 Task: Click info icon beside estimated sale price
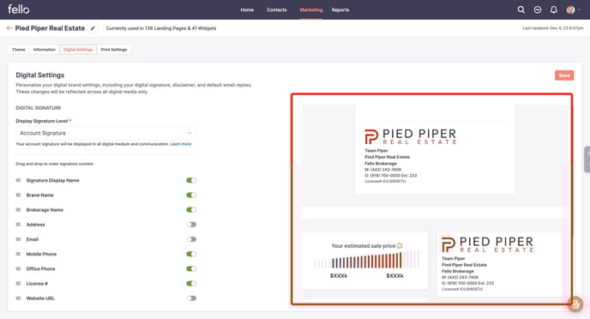[400, 246]
